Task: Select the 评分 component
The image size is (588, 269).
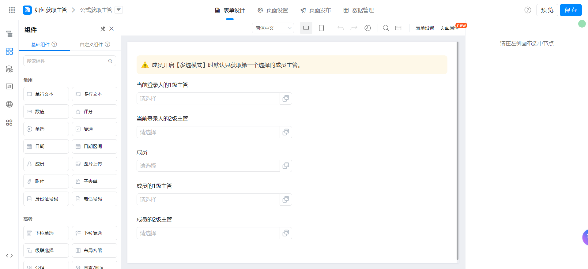Action: point(95,112)
